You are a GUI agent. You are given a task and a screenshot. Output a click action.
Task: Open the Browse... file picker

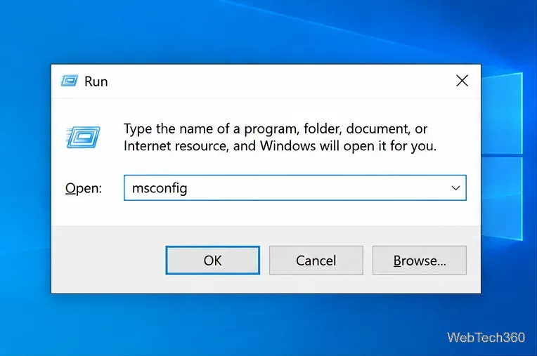420,261
